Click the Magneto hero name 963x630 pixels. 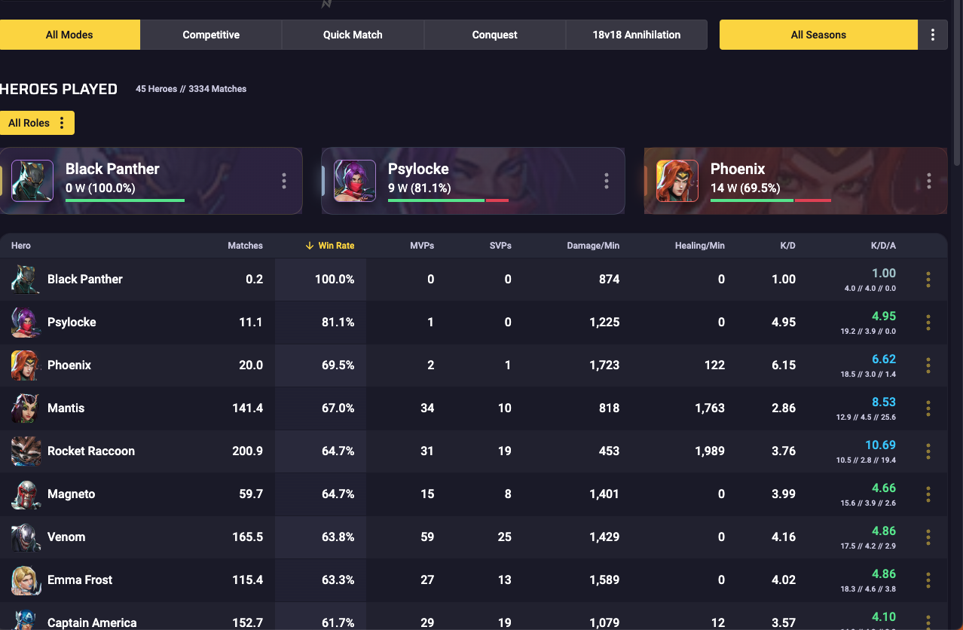click(72, 494)
